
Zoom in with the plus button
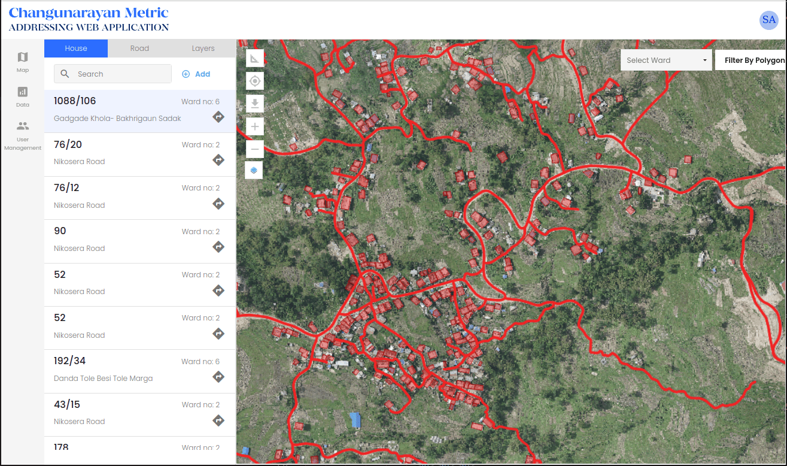[x=255, y=126]
